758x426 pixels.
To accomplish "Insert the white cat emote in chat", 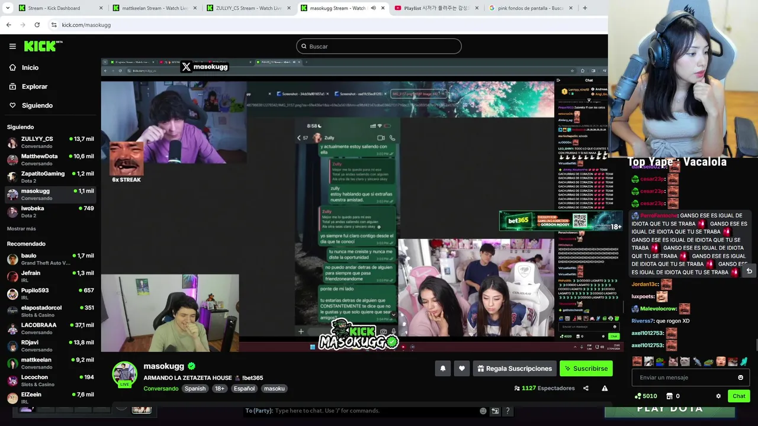I will click(685, 362).
